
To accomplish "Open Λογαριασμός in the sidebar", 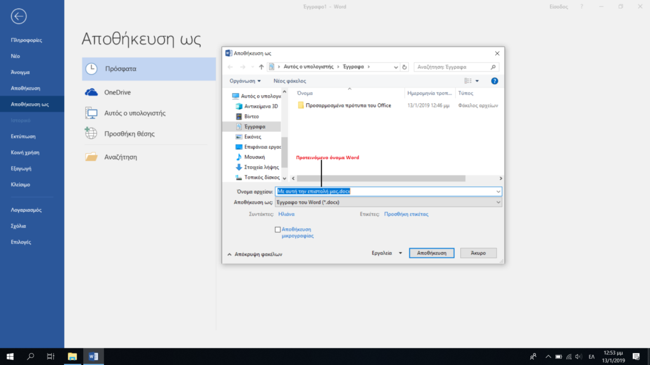I will coord(26,210).
